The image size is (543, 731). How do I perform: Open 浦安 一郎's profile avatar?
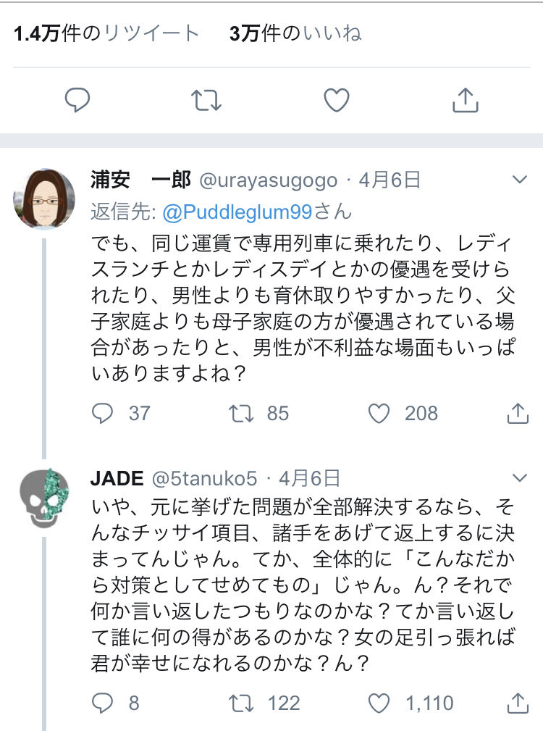44,198
